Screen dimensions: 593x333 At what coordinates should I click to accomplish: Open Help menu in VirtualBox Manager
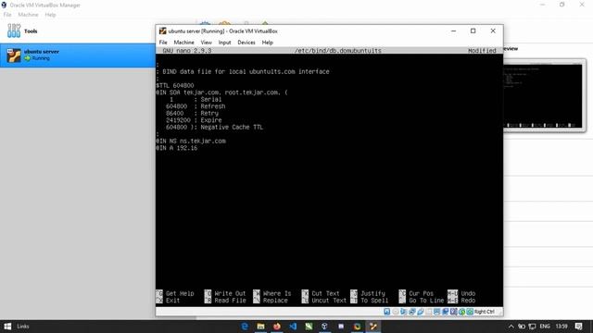[50, 15]
